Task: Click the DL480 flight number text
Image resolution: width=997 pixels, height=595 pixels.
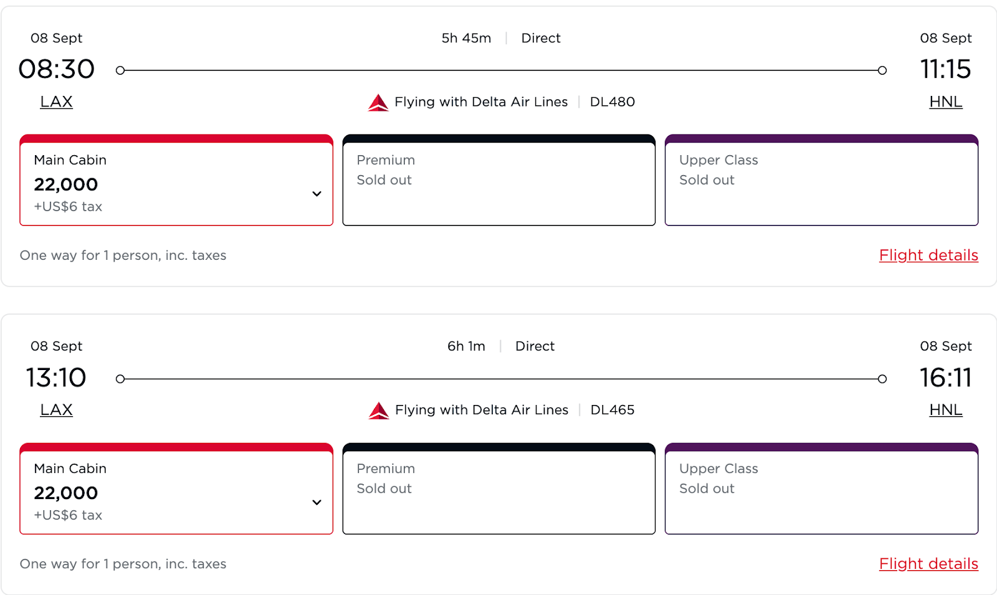Action: pos(613,102)
